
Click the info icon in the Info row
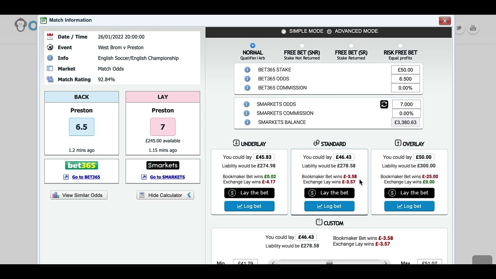50,58
